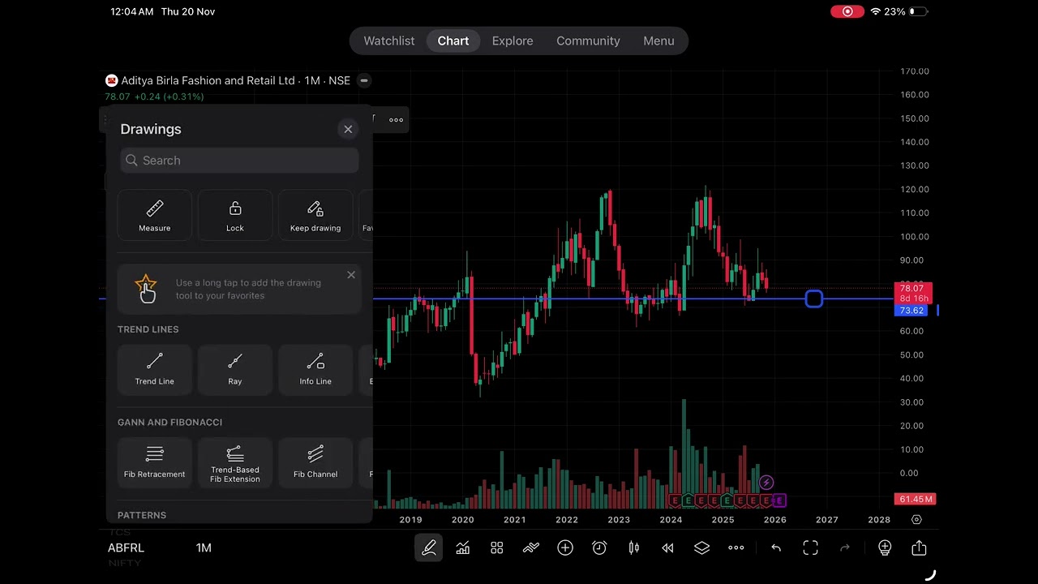The image size is (1038, 584).
Task: Open the Explore tab
Action: point(513,41)
